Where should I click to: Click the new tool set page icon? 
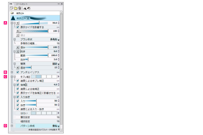click(11, 8)
